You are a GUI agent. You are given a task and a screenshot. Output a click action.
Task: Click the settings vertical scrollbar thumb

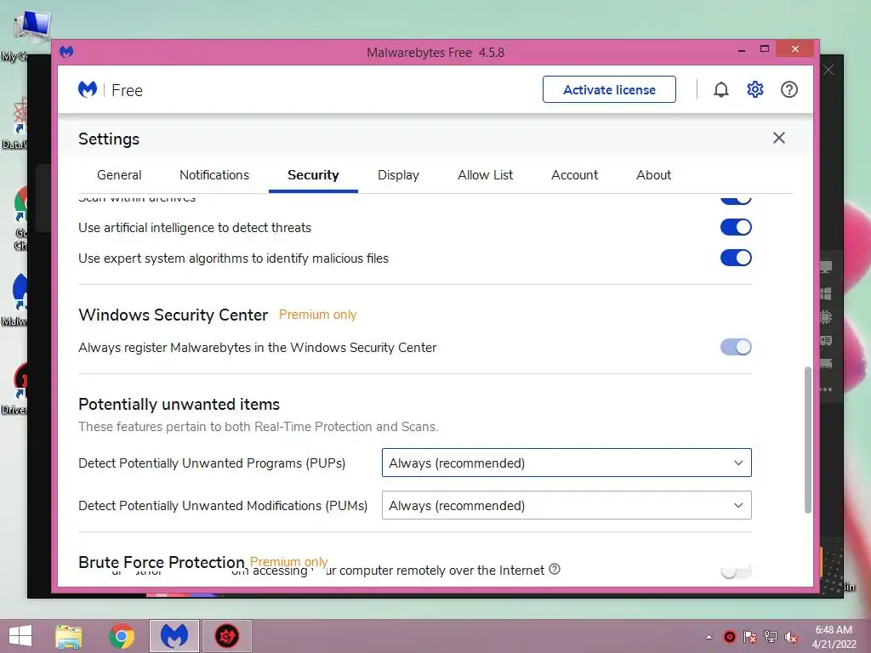(x=808, y=440)
